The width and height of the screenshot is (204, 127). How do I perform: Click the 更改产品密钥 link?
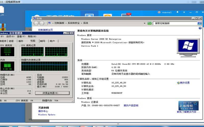tap(131, 105)
